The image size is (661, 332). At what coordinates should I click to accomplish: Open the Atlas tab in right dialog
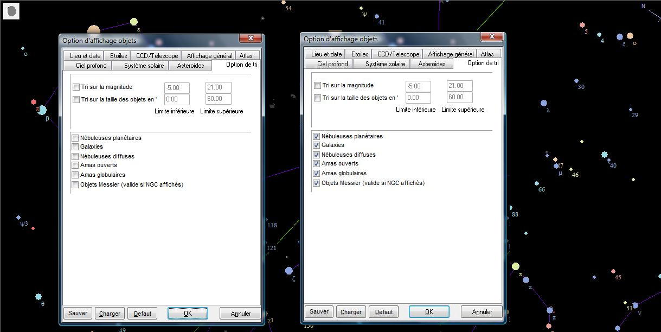pyautogui.click(x=487, y=54)
